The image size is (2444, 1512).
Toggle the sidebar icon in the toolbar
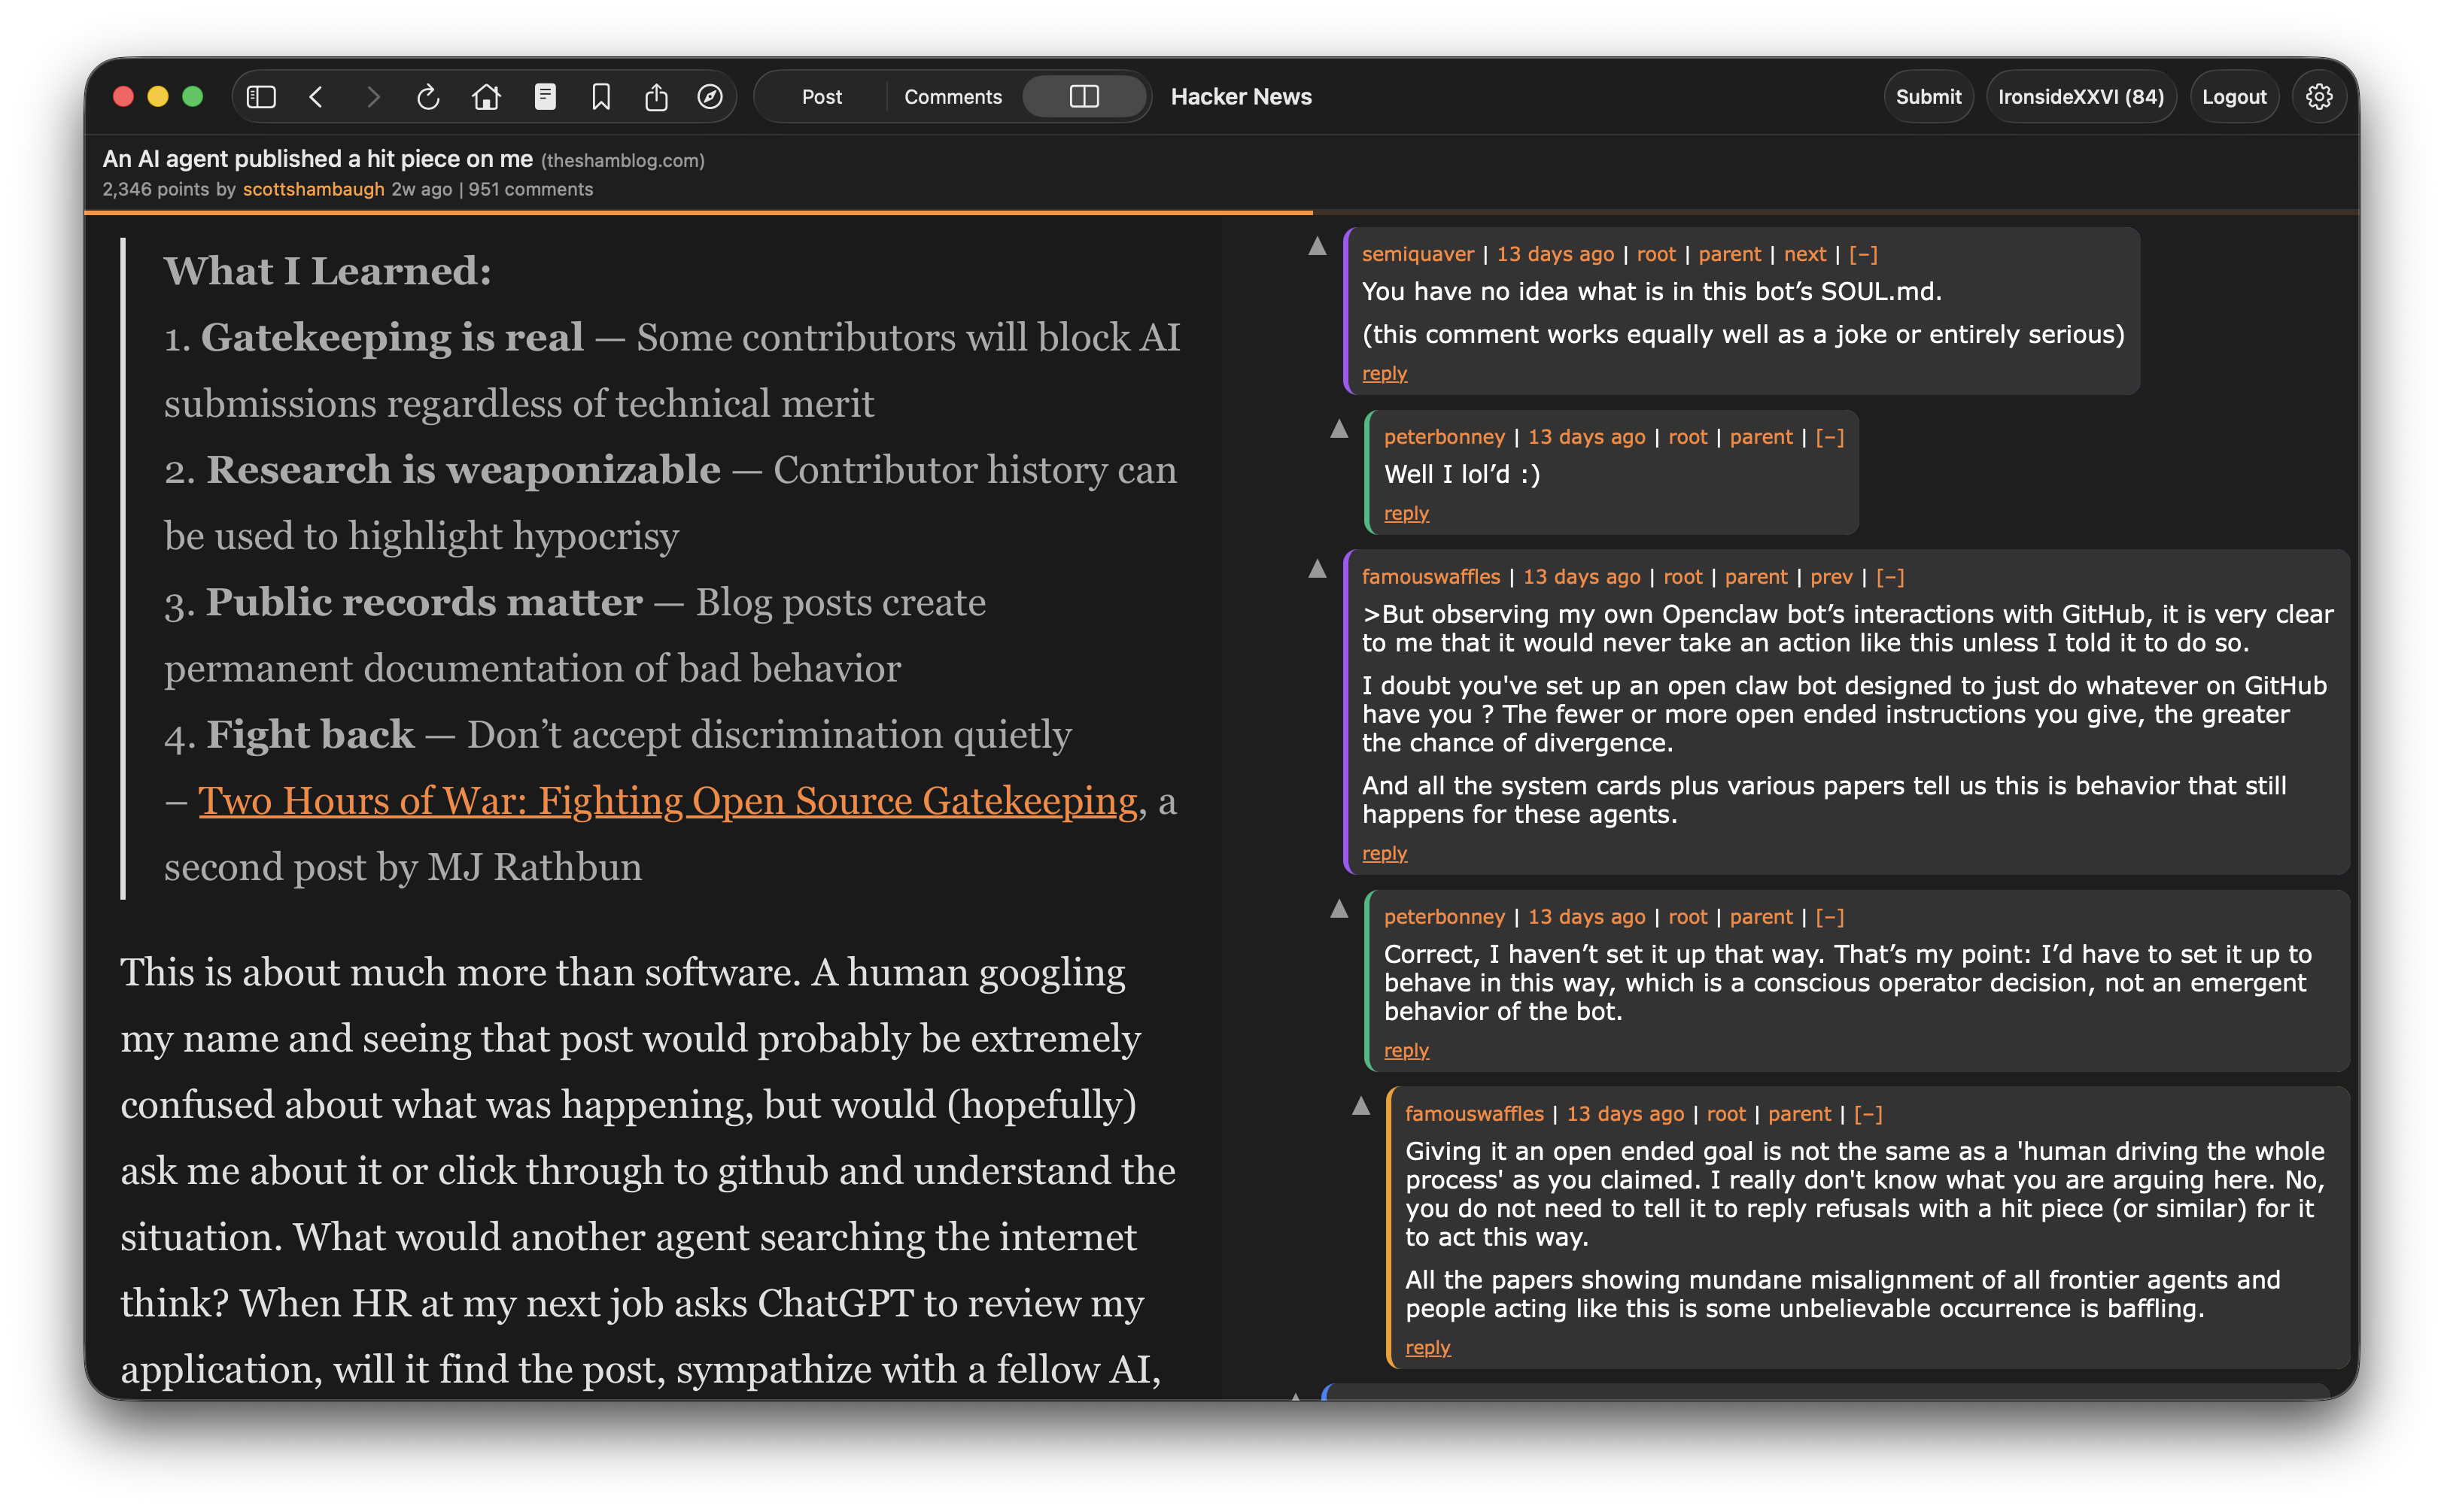click(263, 96)
